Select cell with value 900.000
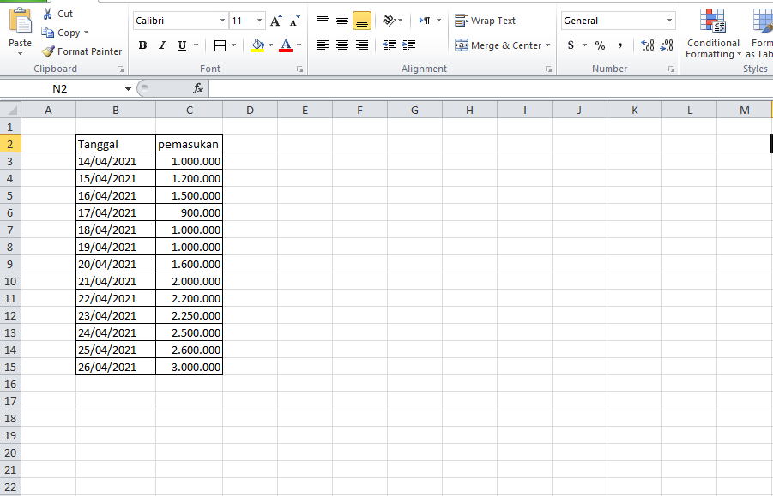The height and width of the screenshot is (496, 773). (190, 212)
